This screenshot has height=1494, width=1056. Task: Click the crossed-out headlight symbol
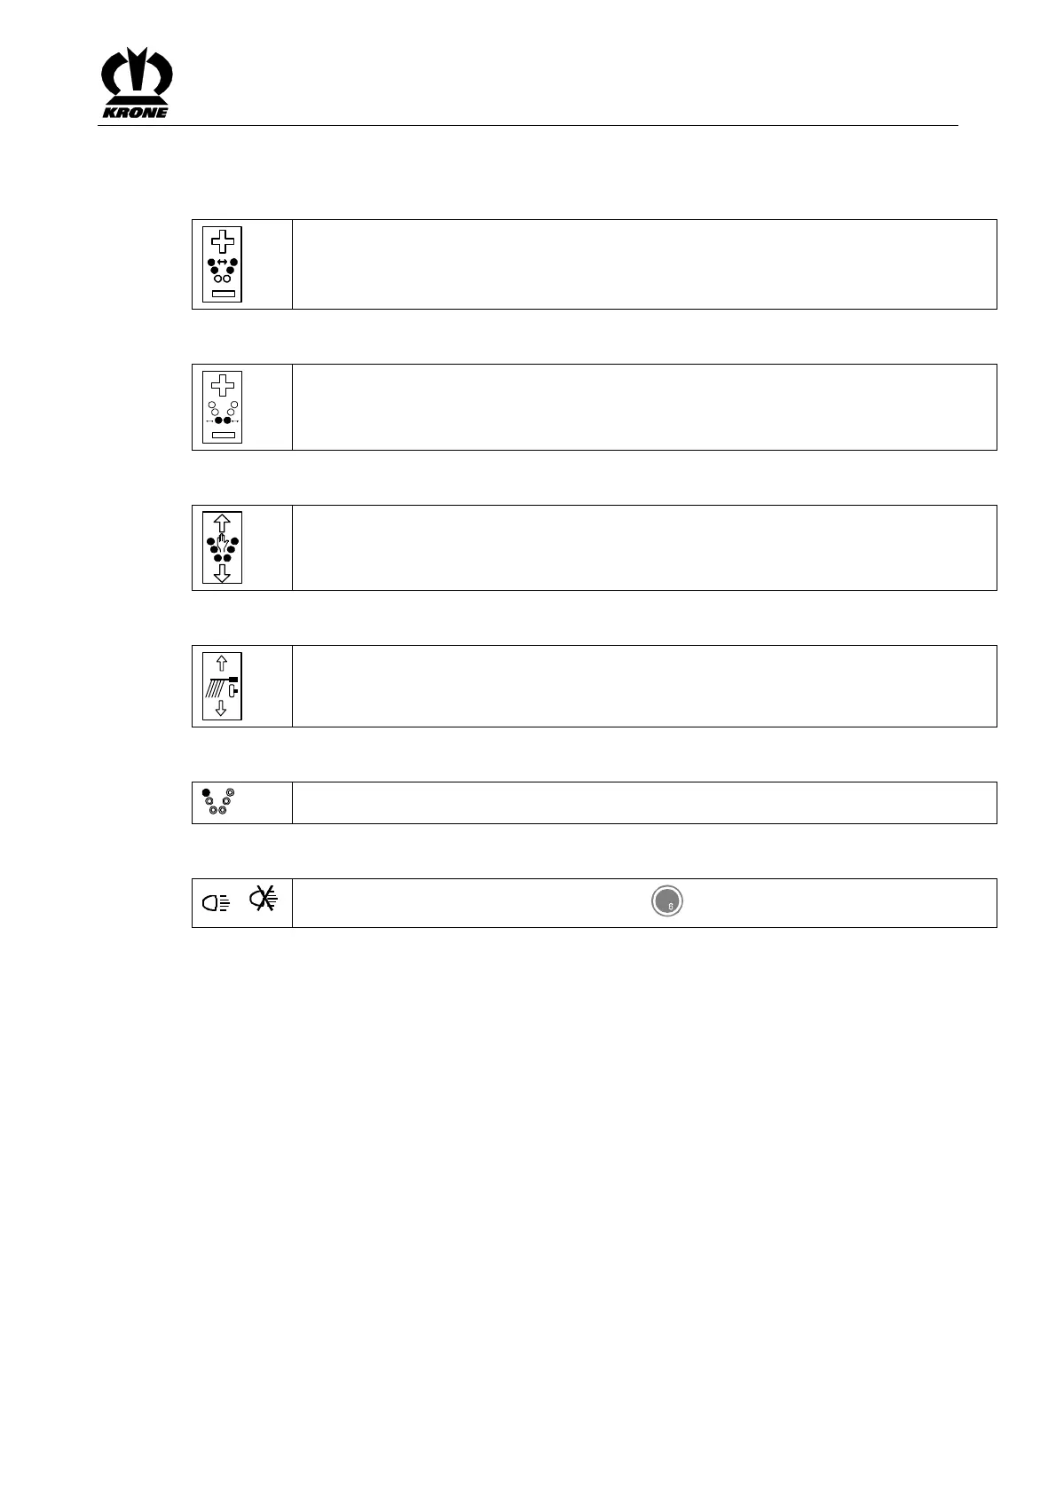coord(263,900)
